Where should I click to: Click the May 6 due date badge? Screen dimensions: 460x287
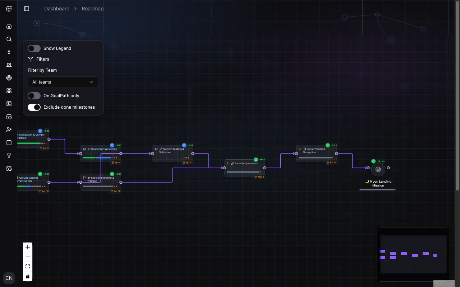coord(259,177)
